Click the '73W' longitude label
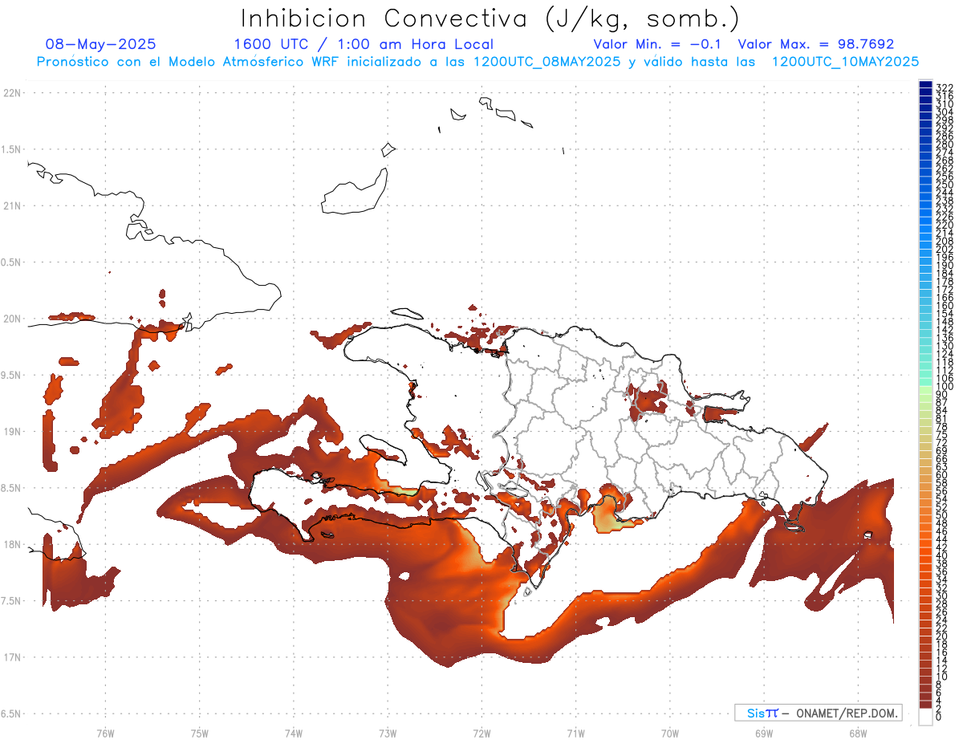 point(388,732)
